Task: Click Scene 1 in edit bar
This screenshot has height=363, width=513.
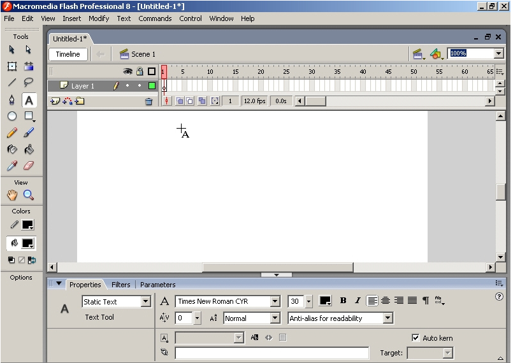Action: [138, 54]
